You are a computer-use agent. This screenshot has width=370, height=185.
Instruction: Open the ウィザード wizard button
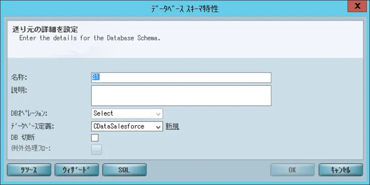(x=76, y=170)
